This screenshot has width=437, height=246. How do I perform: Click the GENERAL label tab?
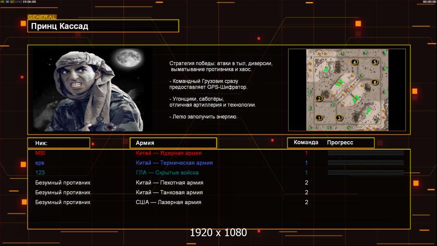(42, 17)
